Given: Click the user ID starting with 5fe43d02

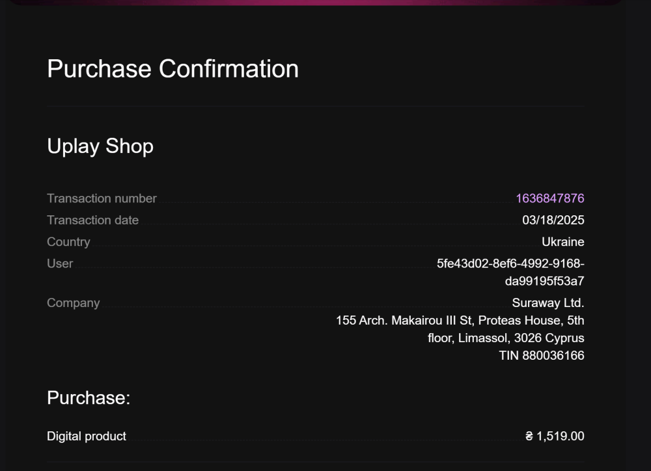Looking at the screenshot, I should [510, 263].
